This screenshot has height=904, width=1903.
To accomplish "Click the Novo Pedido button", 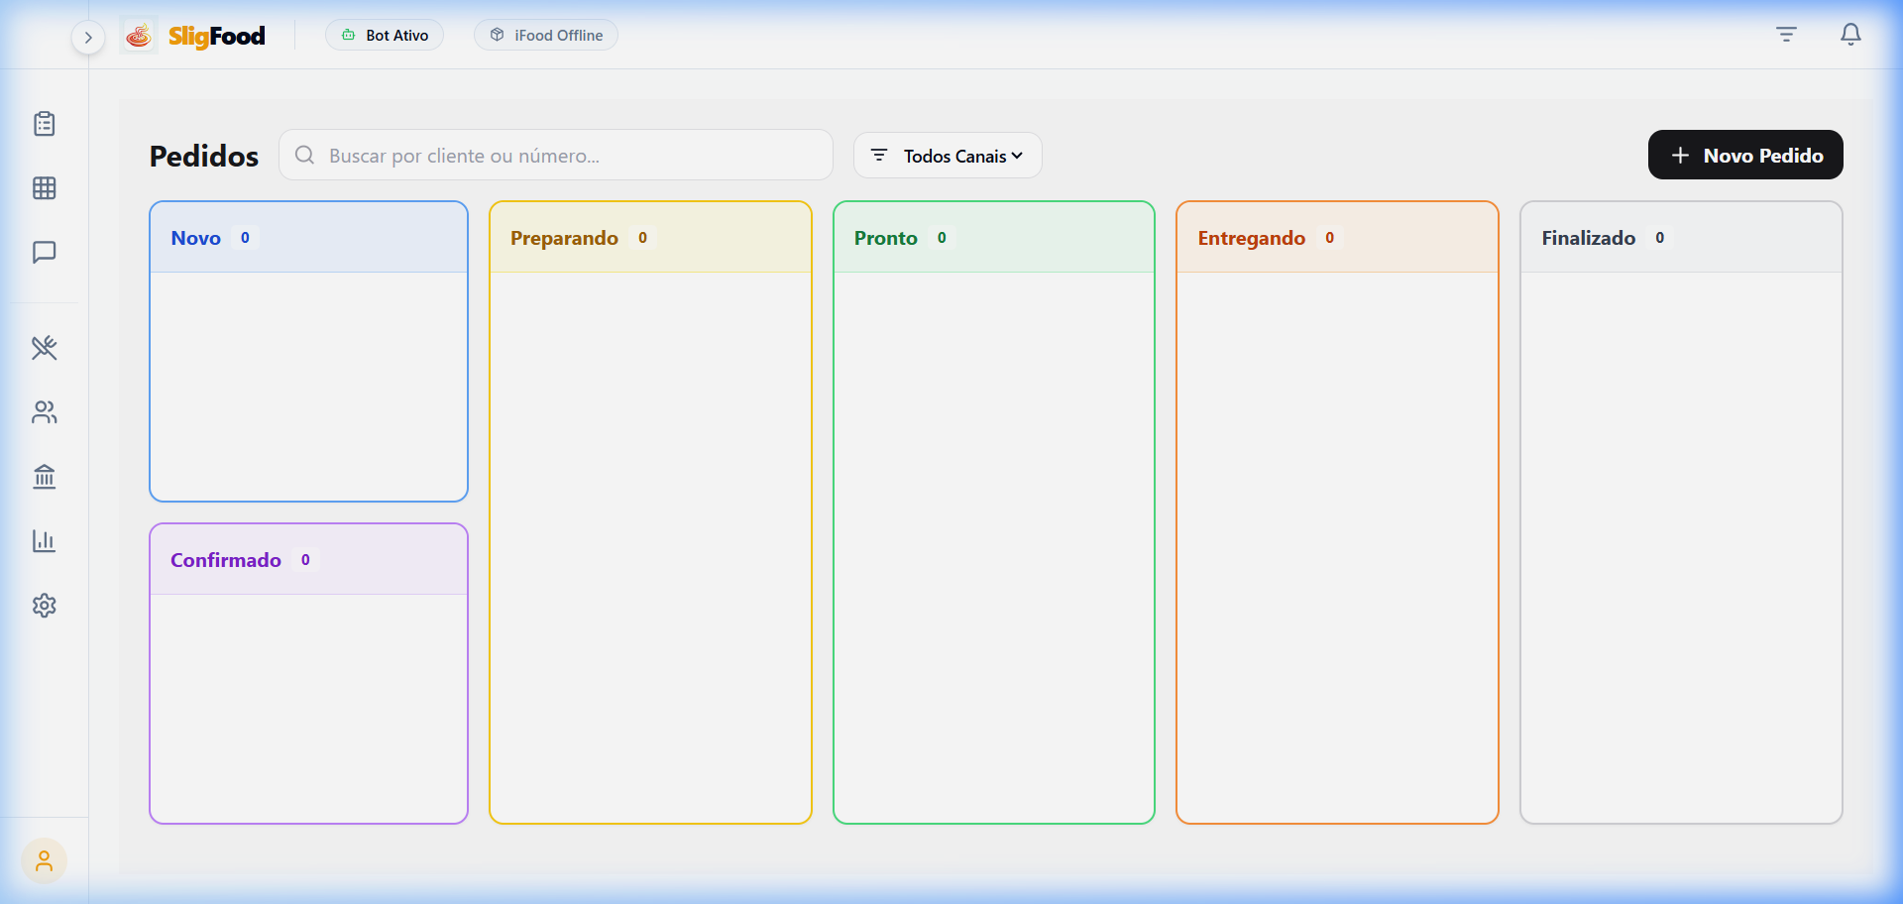I will (1745, 156).
